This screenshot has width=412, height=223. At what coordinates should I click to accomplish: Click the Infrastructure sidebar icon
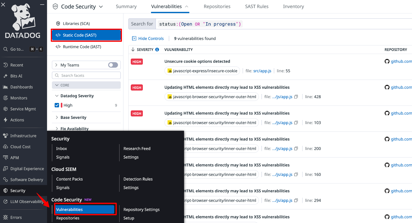tap(5, 136)
